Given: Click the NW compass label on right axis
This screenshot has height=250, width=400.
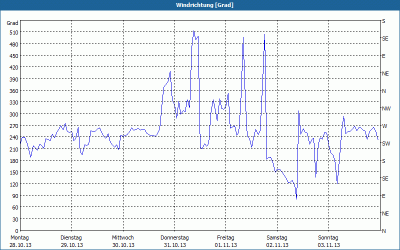Looking at the screenshot, I should click(386, 108).
